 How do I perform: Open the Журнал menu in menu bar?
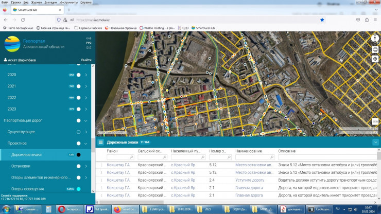[36, 2]
